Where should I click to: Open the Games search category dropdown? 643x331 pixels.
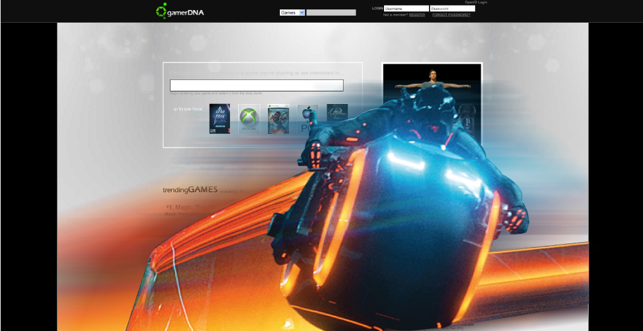(292, 12)
